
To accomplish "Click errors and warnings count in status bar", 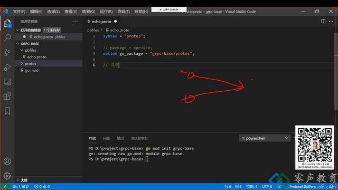I will click(x=42, y=186).
